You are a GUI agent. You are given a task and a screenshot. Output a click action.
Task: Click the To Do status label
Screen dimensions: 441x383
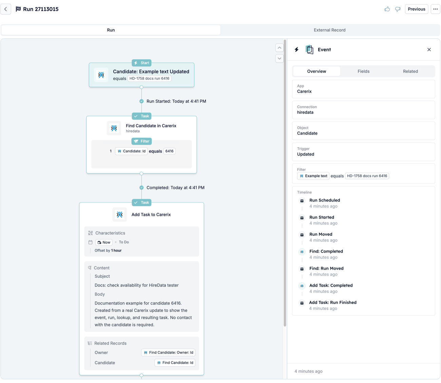[124, 242]
